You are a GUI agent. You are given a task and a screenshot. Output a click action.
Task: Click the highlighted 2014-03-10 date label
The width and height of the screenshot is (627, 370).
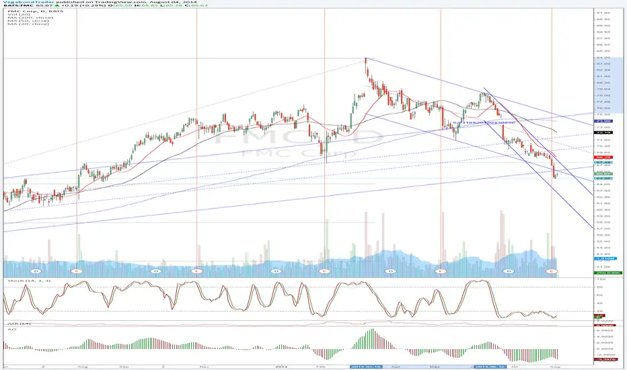(366, 367)
